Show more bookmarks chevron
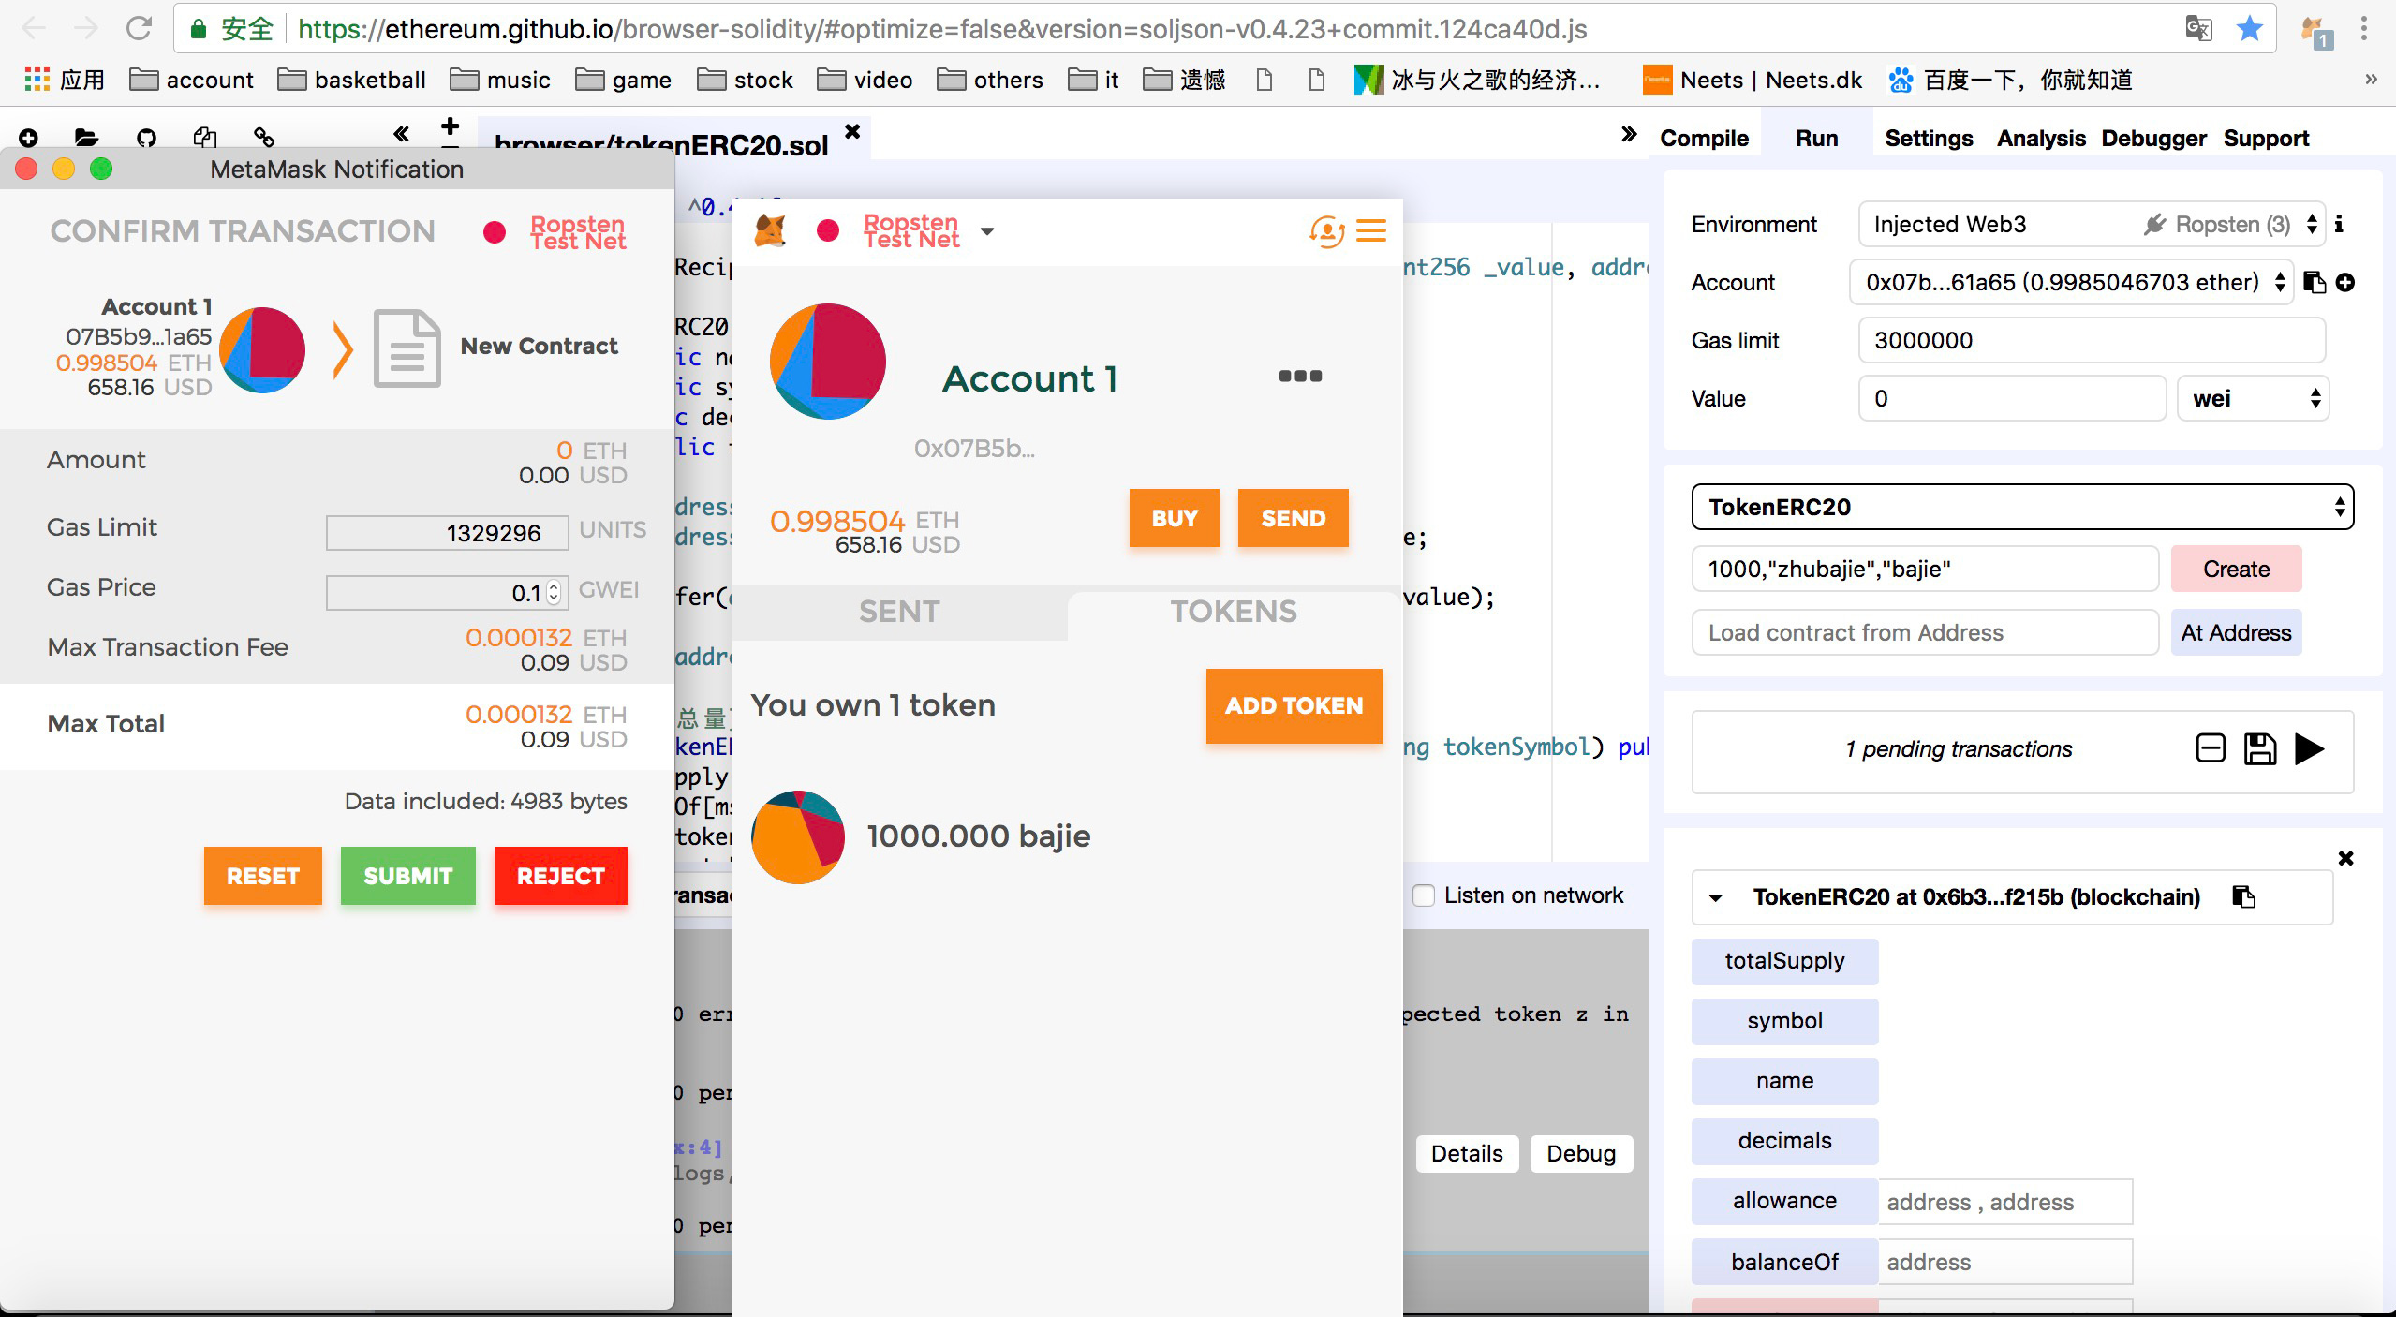This screenshot has height=1317, width=2396. [2371, 80]
